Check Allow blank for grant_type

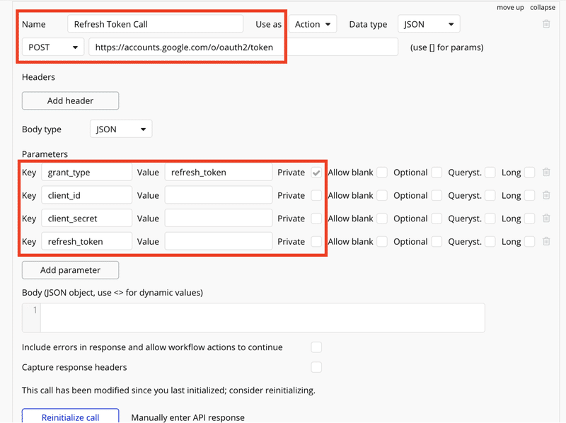click(x=382, y=173)
